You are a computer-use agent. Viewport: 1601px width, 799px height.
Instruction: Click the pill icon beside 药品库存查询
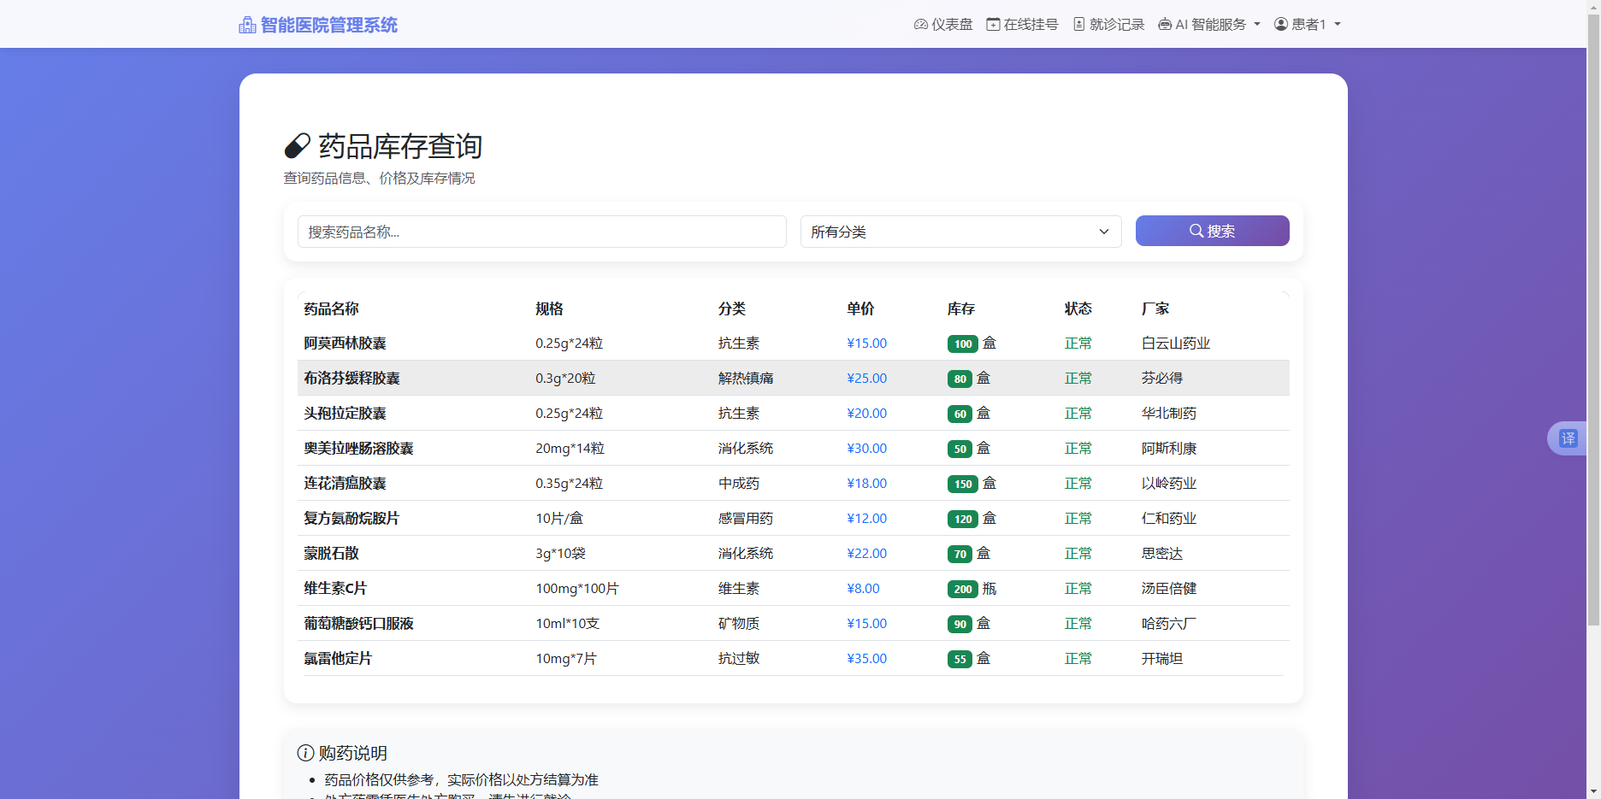coord(296,146)
